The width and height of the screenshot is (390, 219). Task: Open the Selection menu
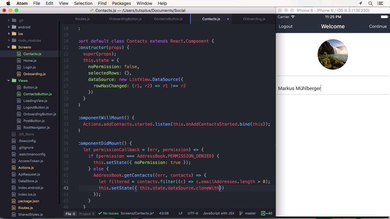pyautogui.click(x=83, y=3)
